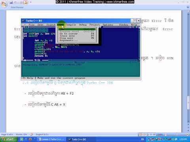Choose Step over in Run menu

(77, 38)
